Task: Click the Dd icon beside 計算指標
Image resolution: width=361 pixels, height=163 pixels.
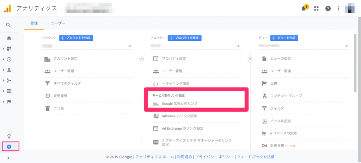Action: [x=264, y=145]
